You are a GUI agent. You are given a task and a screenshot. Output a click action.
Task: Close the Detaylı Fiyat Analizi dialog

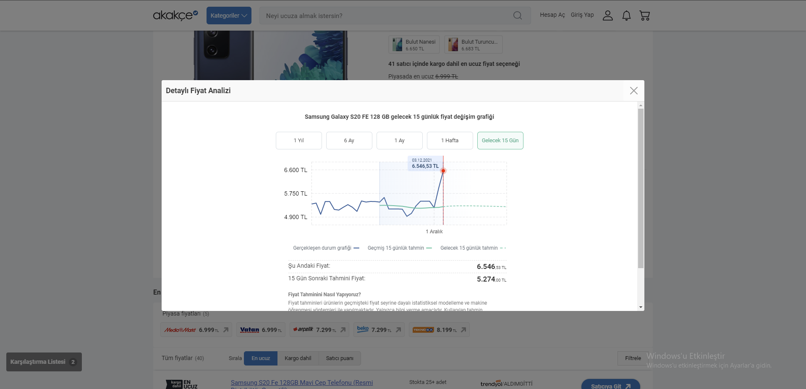(x=633, y=91)
